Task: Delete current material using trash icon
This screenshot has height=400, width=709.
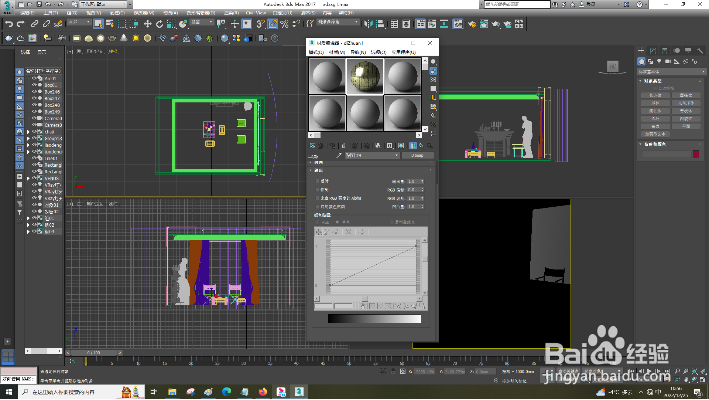Action: coord(343,146)
